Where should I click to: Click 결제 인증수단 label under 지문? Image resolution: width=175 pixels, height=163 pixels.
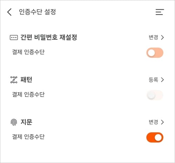[x=28, y=136]
